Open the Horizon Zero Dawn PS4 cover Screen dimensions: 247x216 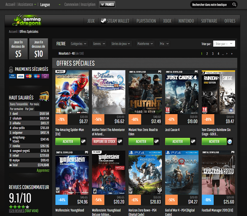[x=145, y=173]
